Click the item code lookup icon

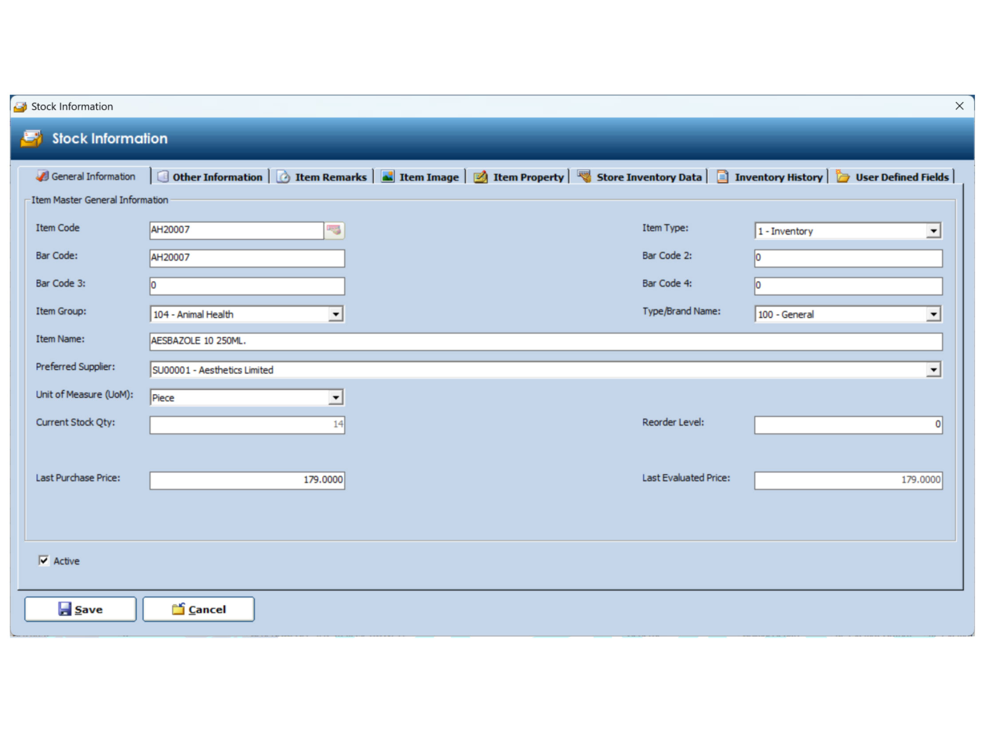click(334, 230)
